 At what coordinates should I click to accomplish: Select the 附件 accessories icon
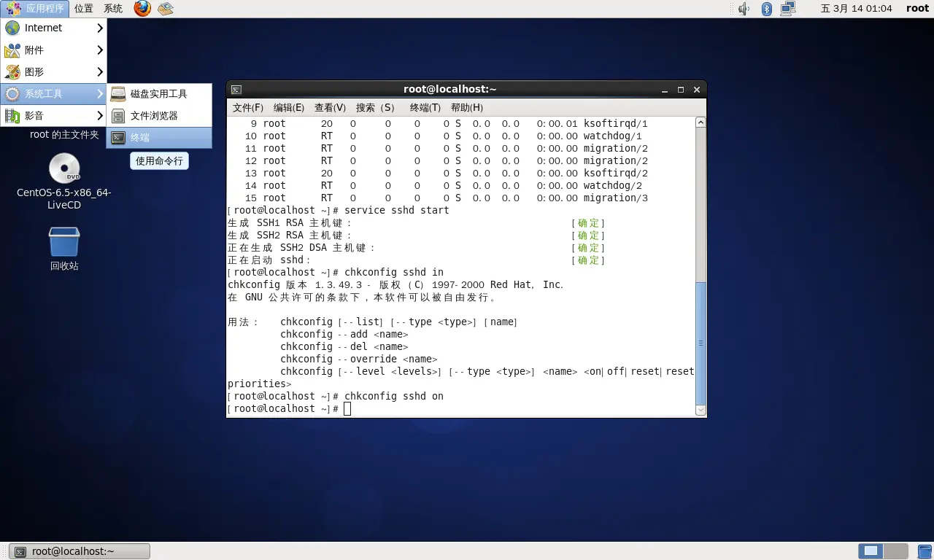12,50
